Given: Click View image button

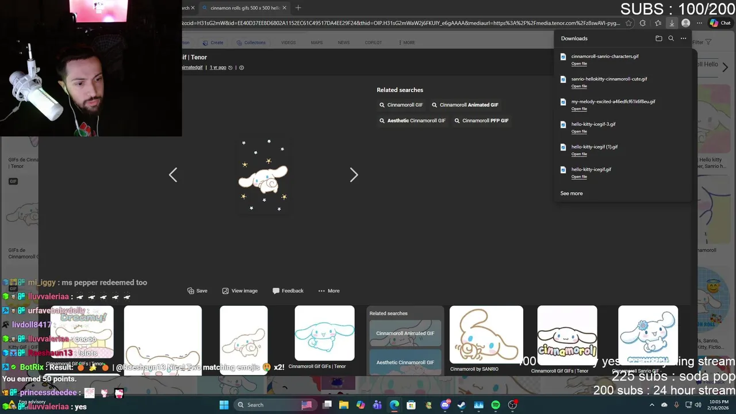Looking at the screenshot, I should tap(240, 291).
